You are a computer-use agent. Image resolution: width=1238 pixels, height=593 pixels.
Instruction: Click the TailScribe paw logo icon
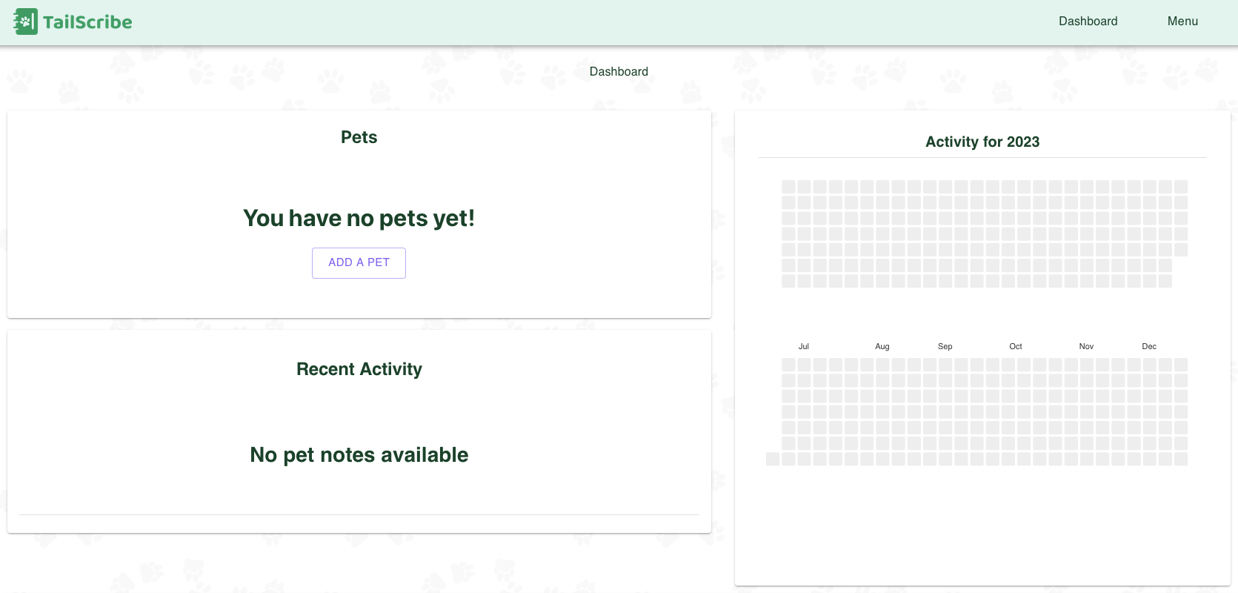coord(26,21)
